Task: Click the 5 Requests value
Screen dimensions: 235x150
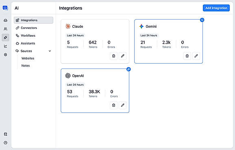Action: [x=68, y=42]
